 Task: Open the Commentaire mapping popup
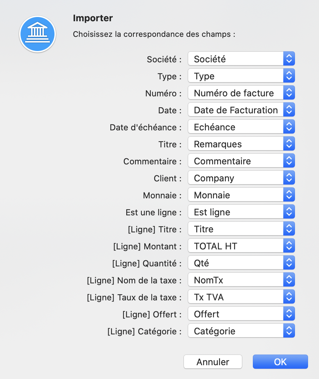click(x=241, y=161)
